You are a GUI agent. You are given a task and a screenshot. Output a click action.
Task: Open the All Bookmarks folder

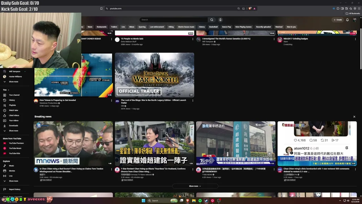[353, 13]
